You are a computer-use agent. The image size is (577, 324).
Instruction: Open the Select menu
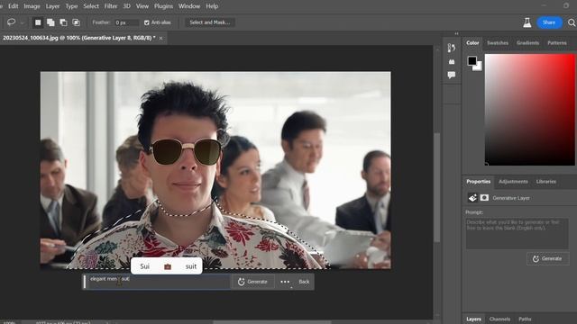(x=91, y=6)
